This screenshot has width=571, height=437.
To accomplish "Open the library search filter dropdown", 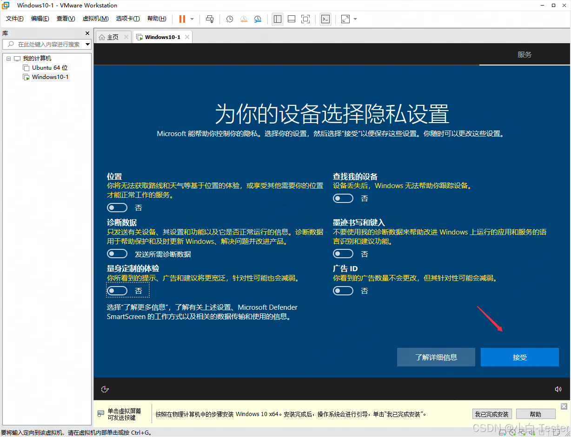I will [x=88, y=44].
